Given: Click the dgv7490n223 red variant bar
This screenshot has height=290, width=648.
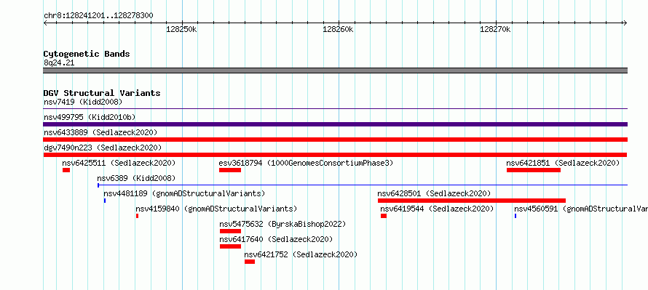Looking at the screenshot, I should tap(336, 155).
